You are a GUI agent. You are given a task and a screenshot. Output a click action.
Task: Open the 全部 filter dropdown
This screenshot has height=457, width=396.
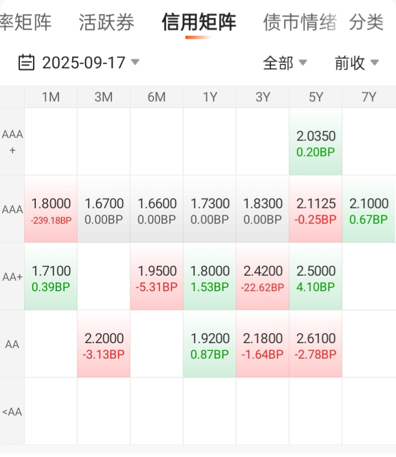click(285, 62)
